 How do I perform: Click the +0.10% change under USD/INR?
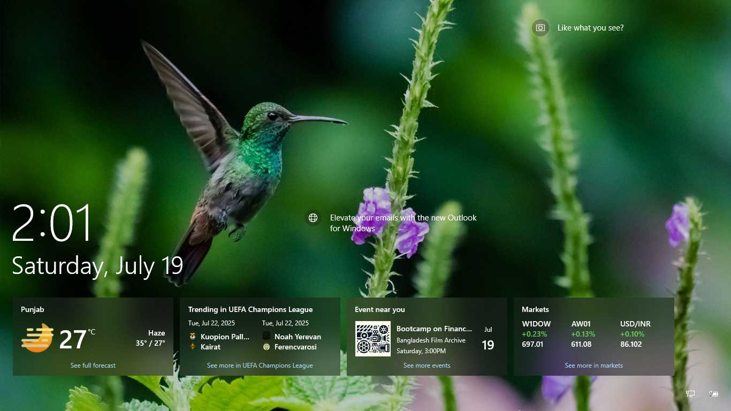(x=633, y=334)
